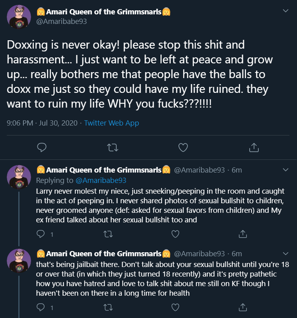Open the main tweet author's profile avatar
Screen dimensions: 297x318
pyautogui.click(x=19, y=17)
